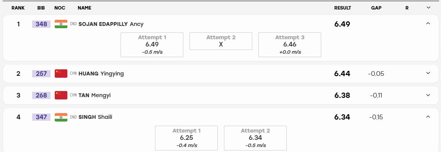Select bib number 347 badge
441x152 pixels.
pyautogui.click(x=41, y=117)
